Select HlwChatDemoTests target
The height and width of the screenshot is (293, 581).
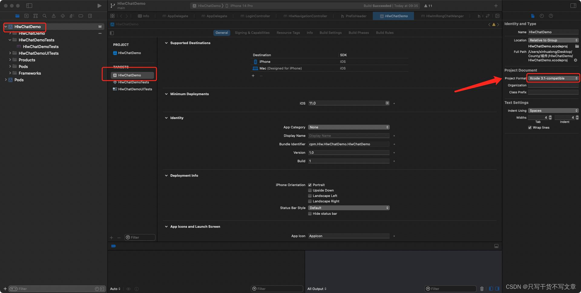[133, 82]
